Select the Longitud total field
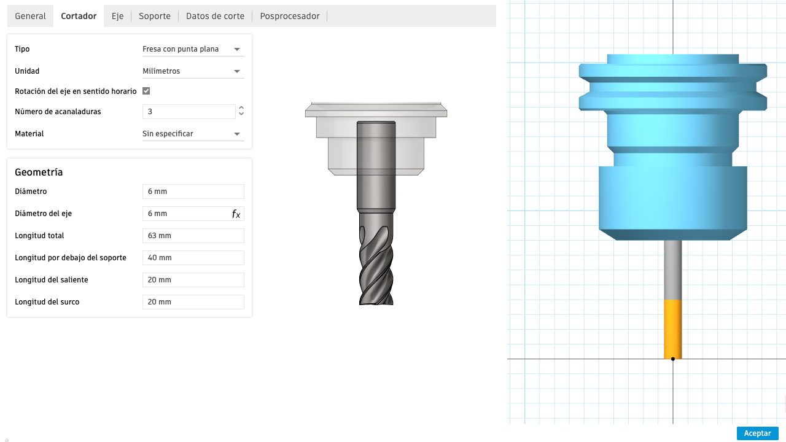Viewport: 786px width, 442px height. tap(193, 236)
